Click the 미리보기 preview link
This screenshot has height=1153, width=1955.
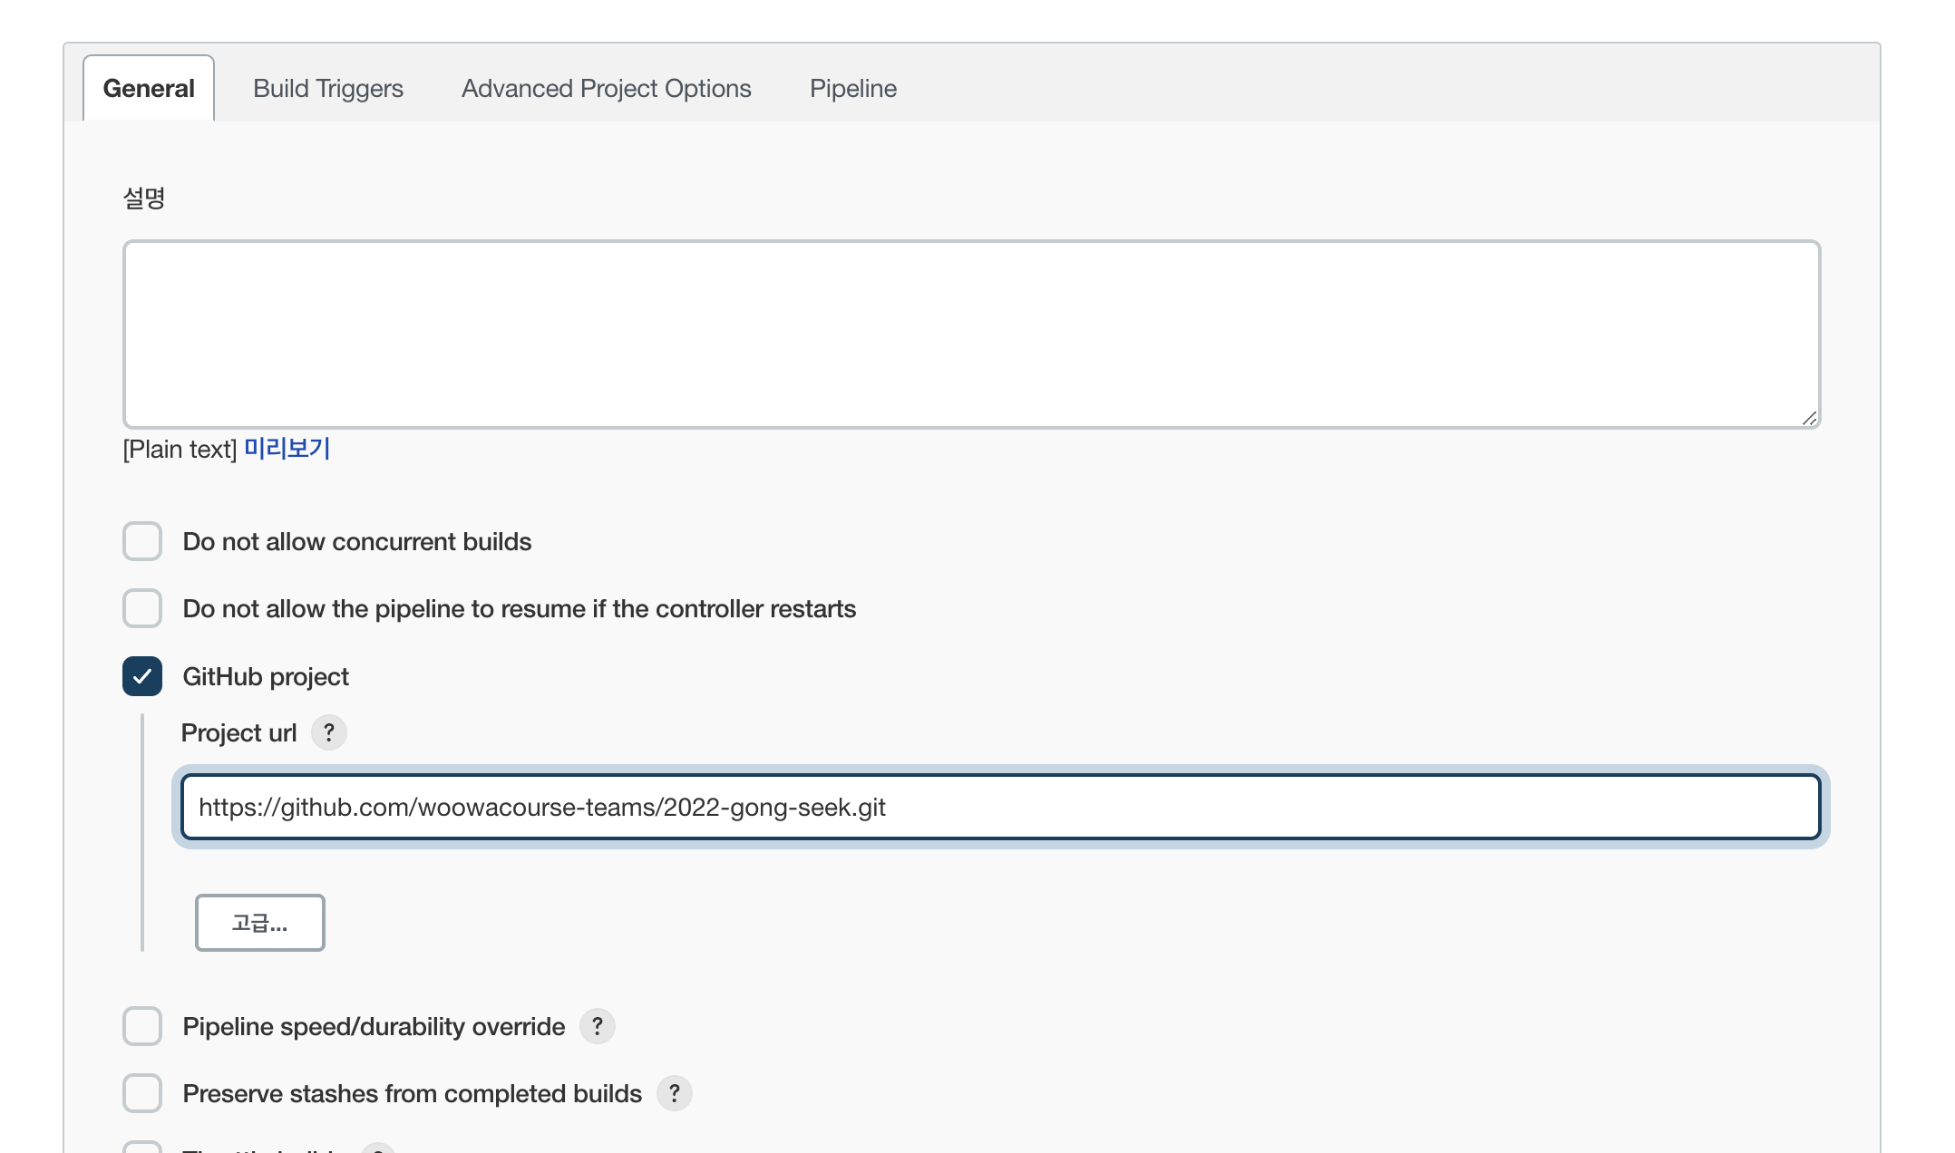(287, 449)
